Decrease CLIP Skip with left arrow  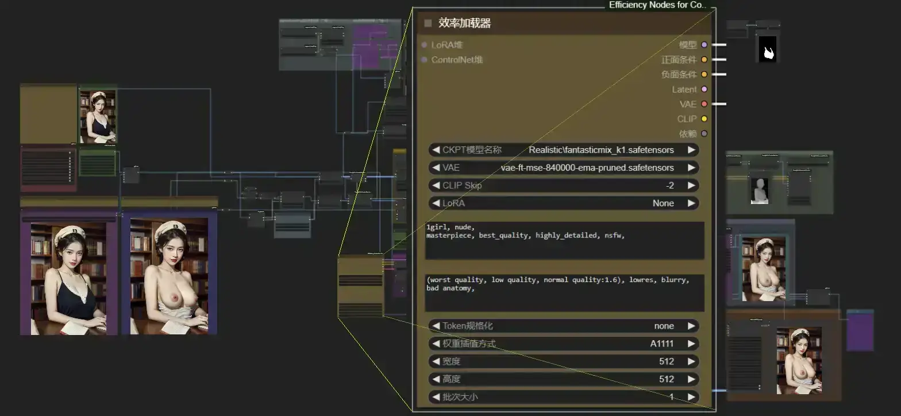pos(436,186)
